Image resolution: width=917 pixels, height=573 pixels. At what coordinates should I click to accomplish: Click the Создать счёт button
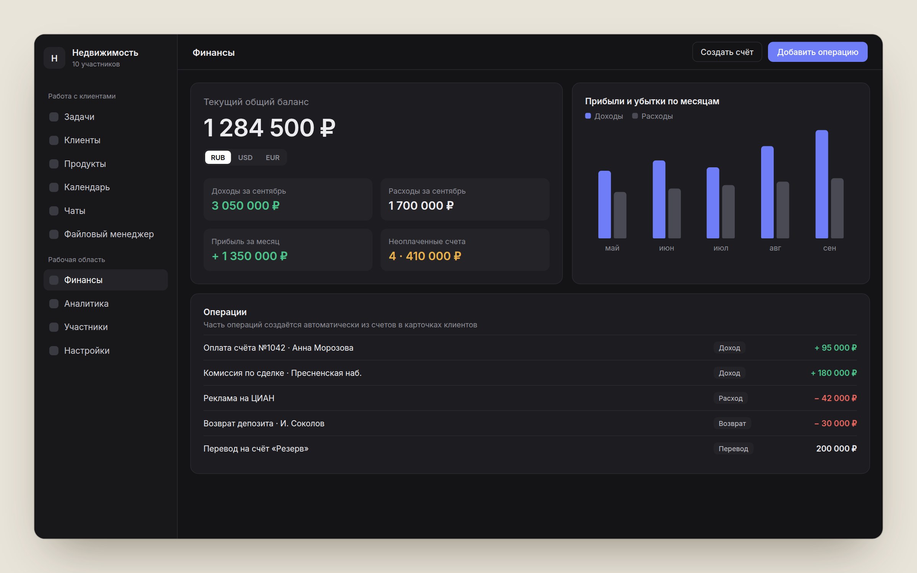pyautogui.click(x=727, y=52)
